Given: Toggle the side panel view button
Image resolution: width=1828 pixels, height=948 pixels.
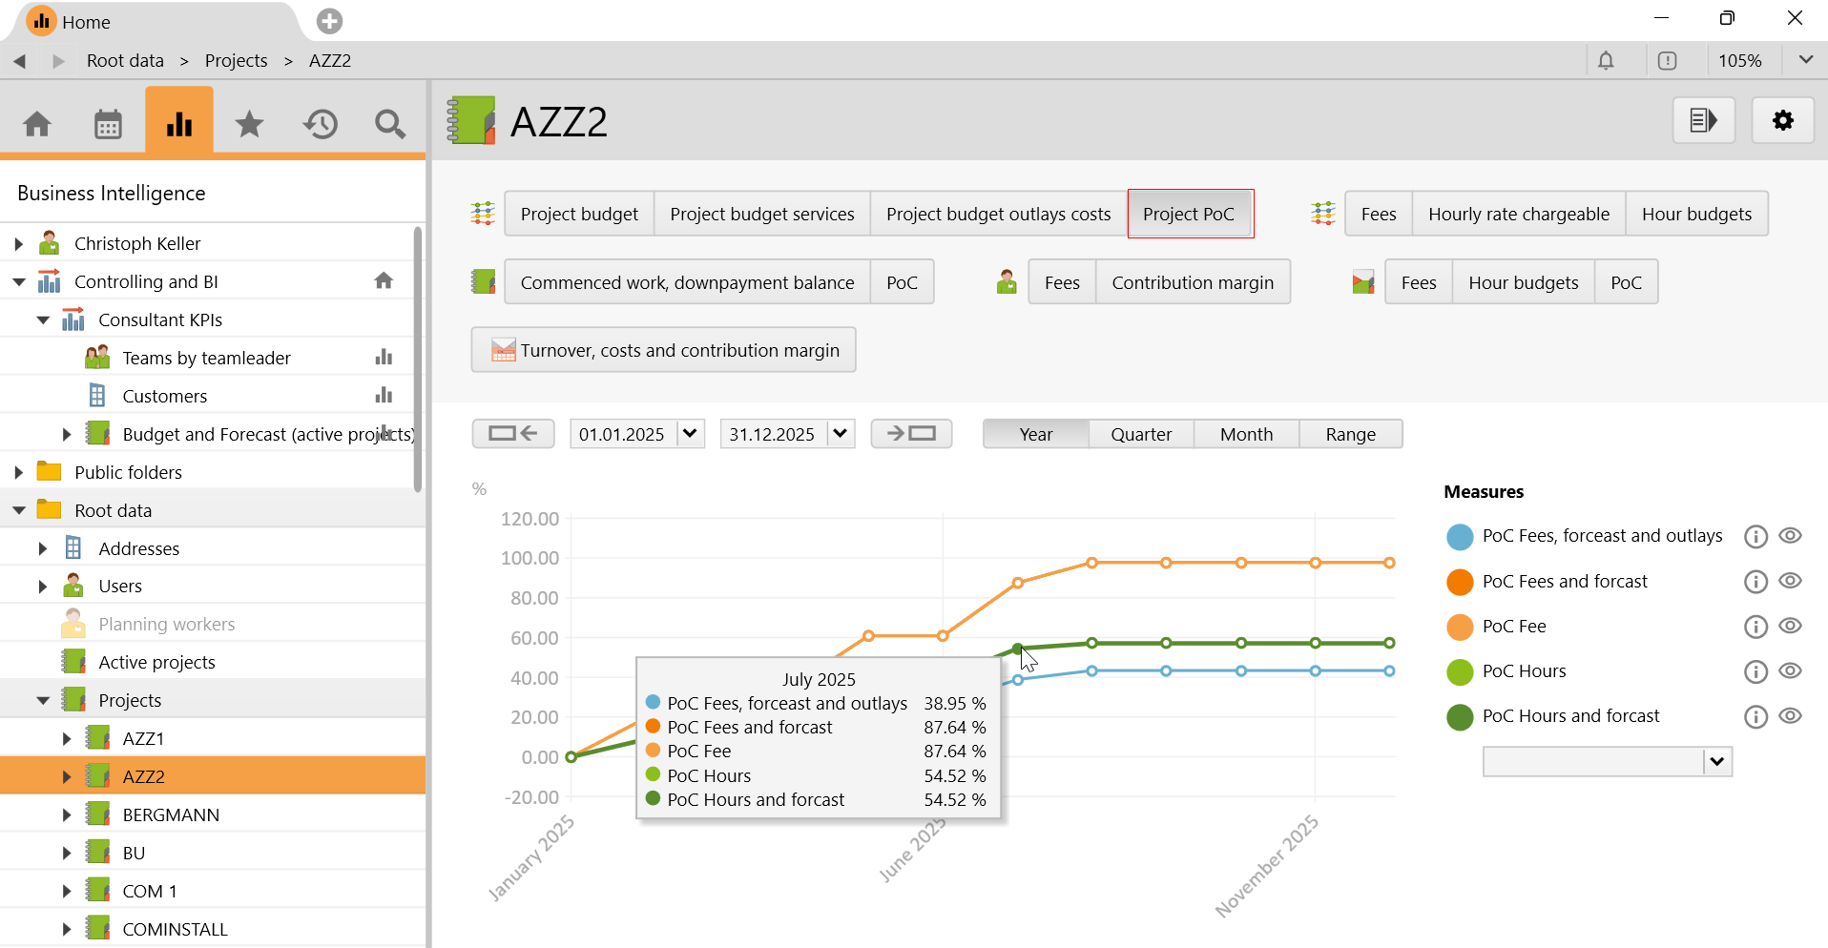Looking at the screenshot, I should [x=1703, y=121].
